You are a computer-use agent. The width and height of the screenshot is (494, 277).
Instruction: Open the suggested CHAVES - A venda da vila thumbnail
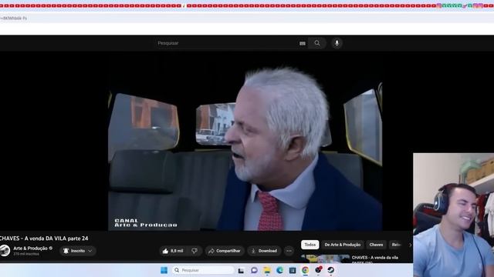(x=324, y=259)
